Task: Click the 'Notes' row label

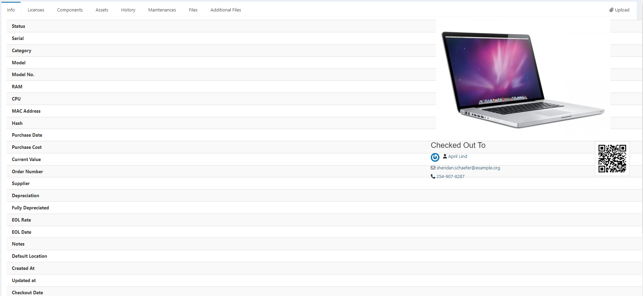Action: pos(18,244)
